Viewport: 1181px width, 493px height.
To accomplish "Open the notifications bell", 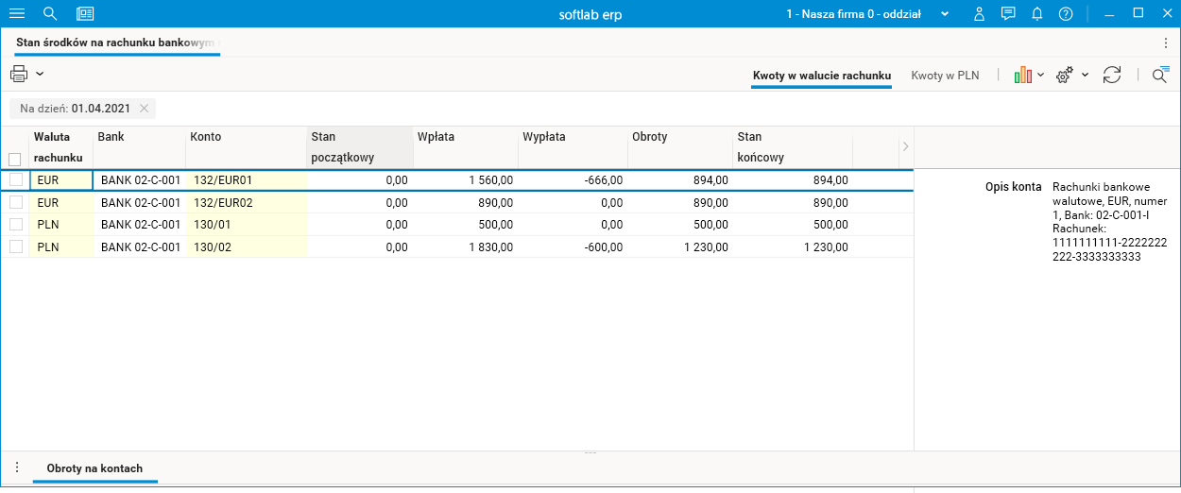I will click(x=1037, y=14).
